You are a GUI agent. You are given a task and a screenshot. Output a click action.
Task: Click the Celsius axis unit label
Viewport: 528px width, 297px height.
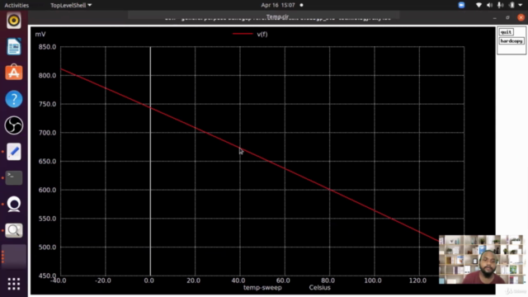(319, 288)
